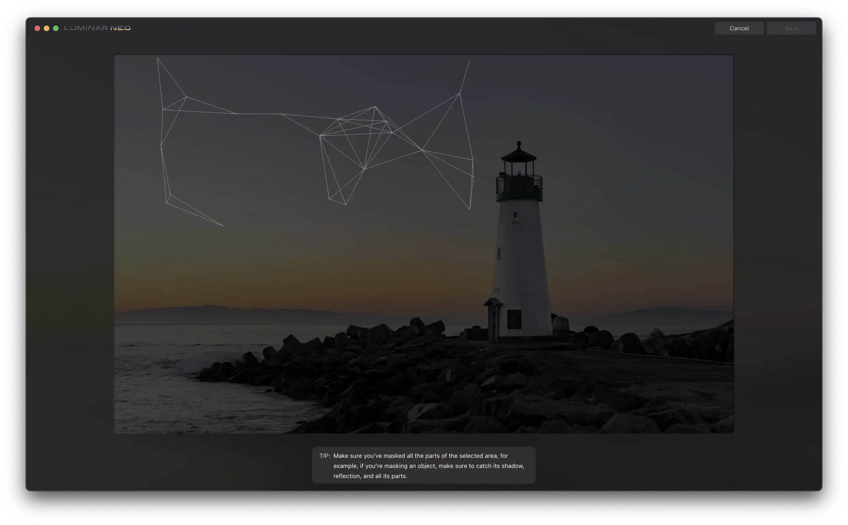Close the Luminar Neo window

pos(37,28)
